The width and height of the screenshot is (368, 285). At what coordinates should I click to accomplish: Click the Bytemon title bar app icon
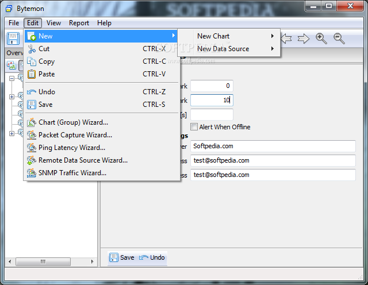click(x=9, y=9)
